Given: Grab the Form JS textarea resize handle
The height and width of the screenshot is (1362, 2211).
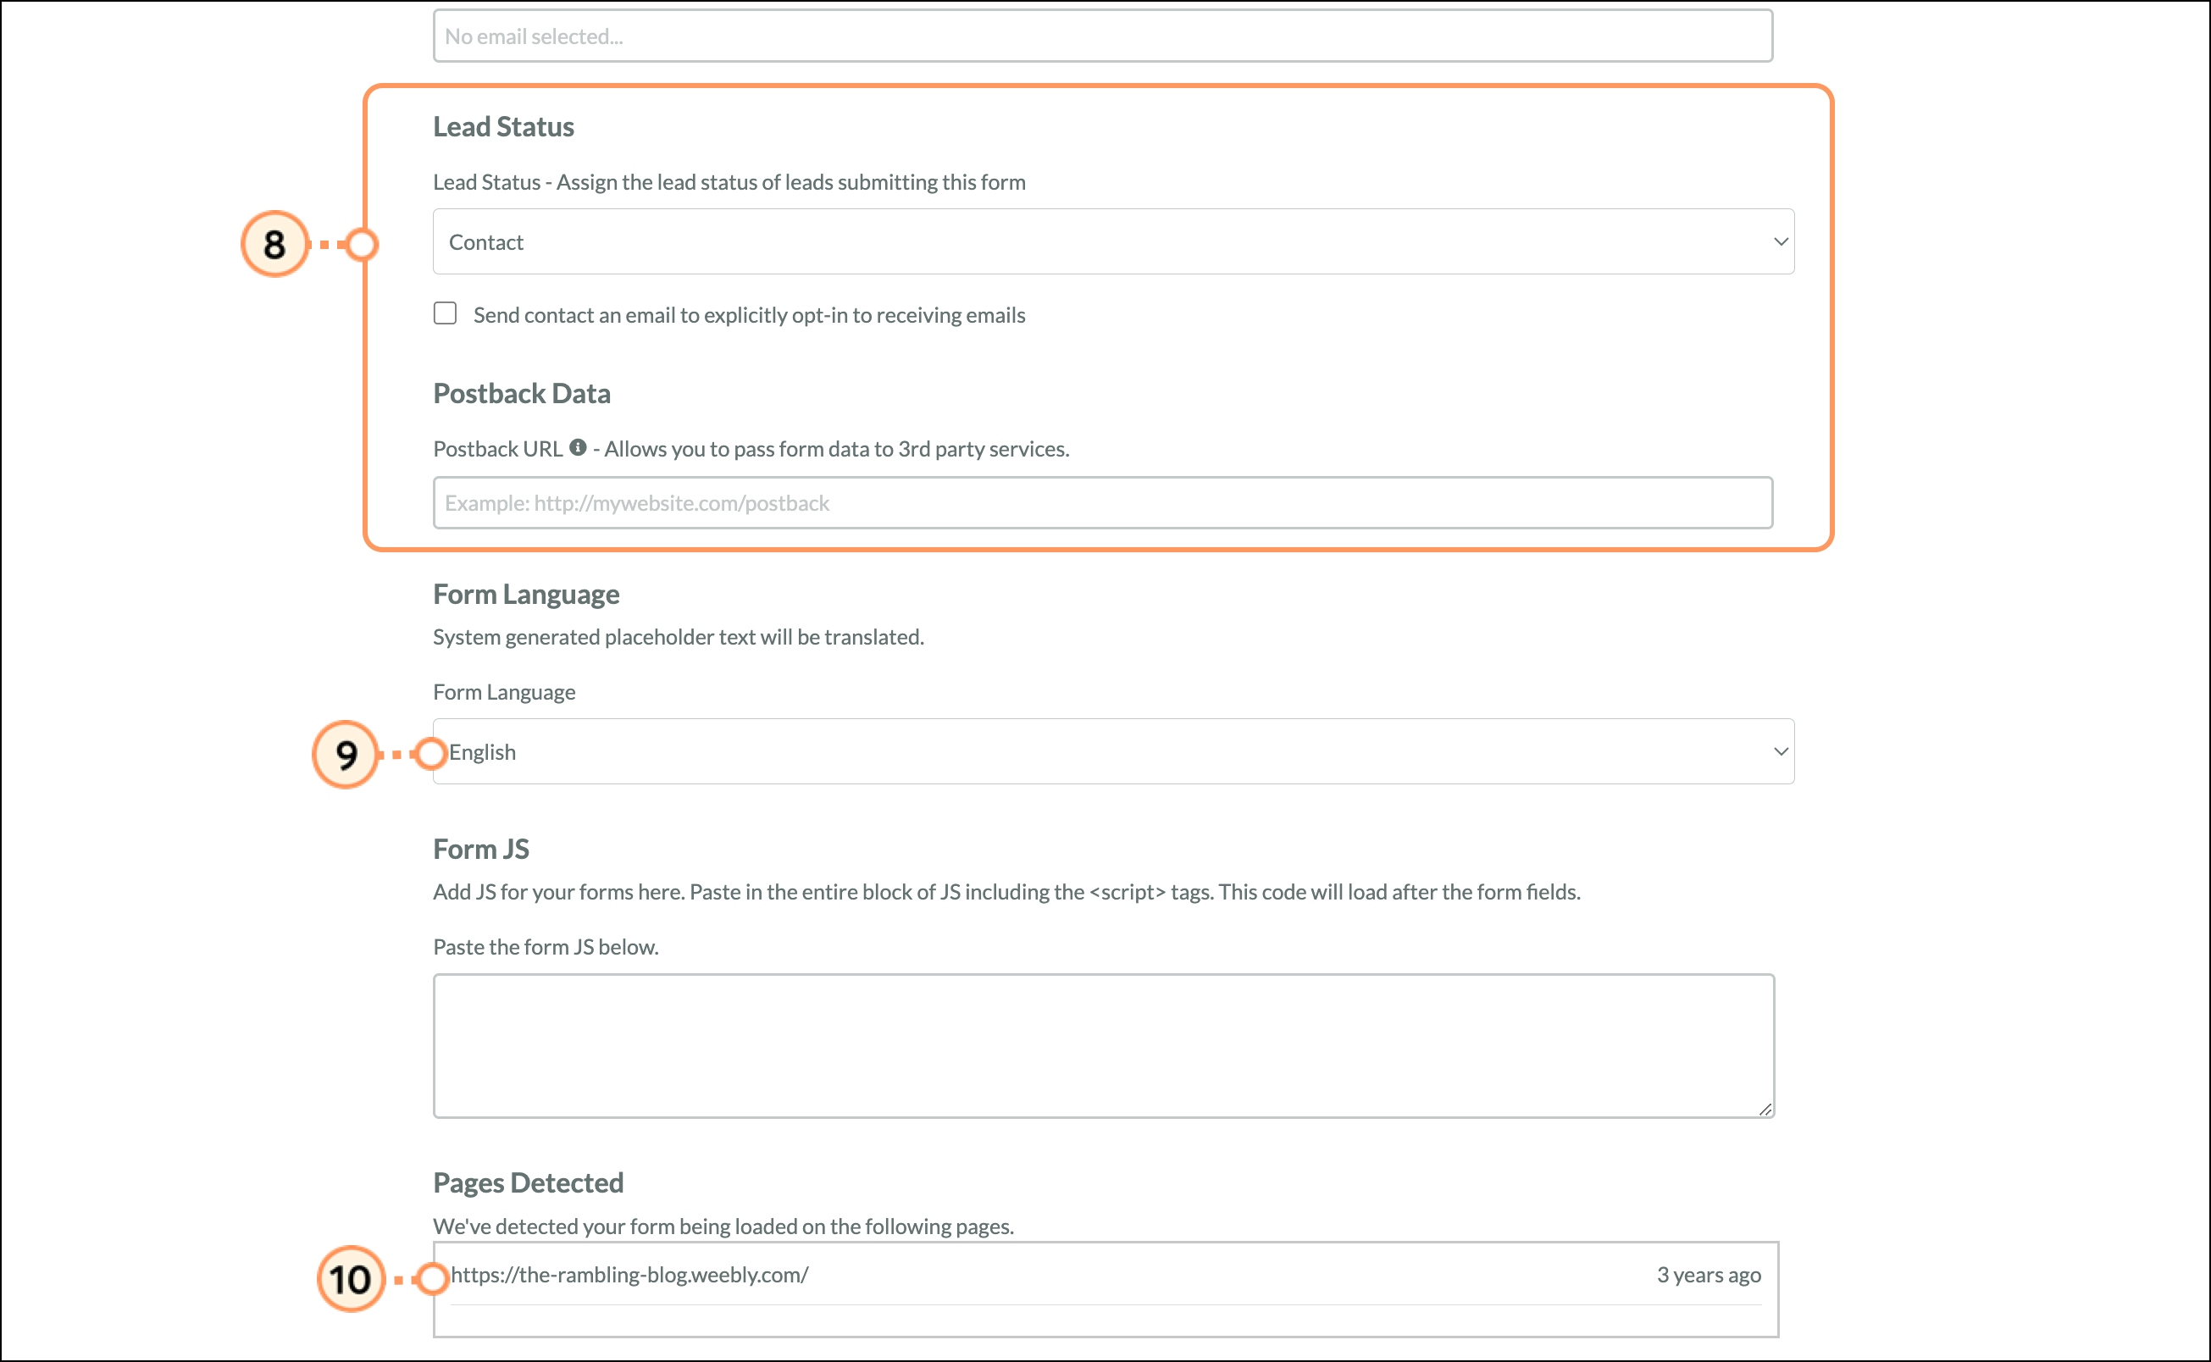Looking at the screenshot, I should point(1765,1109).
